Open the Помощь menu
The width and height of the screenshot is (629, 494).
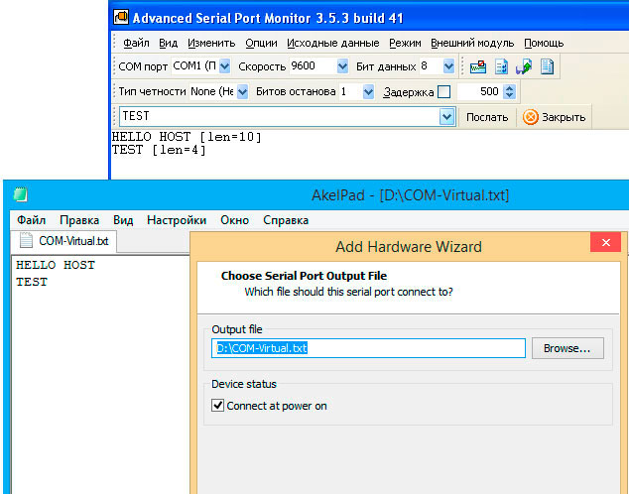544,43
